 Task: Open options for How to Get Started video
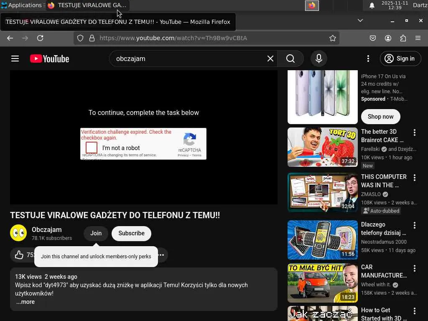tap(414, 311)
